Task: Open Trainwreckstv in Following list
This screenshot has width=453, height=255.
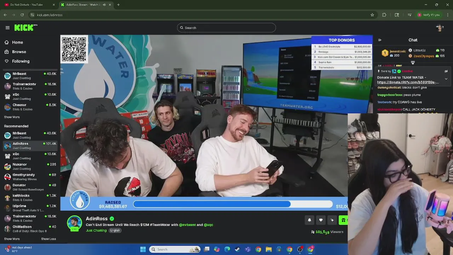Action: (30, 86)
